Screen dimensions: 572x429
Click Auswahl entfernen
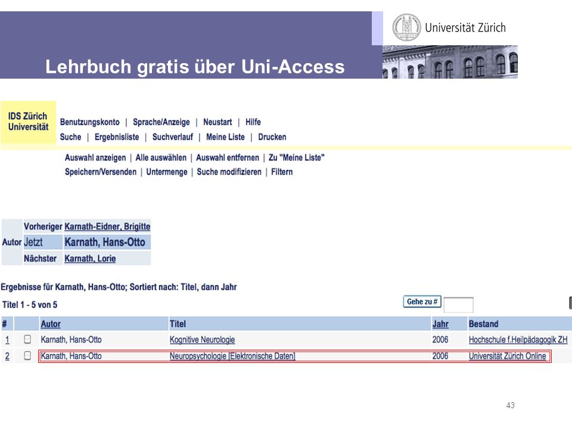227,157
